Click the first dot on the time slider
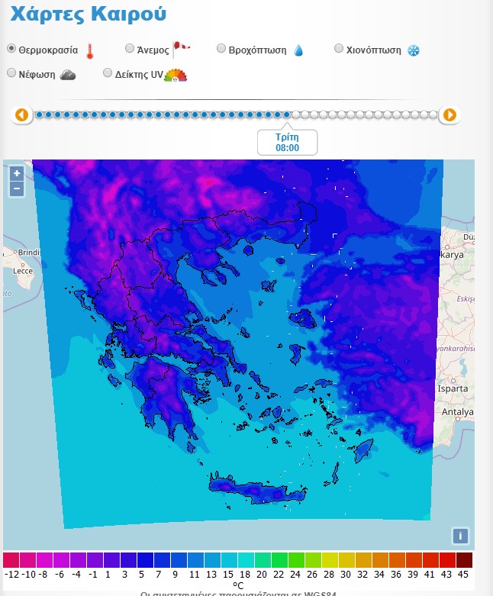 point(39,114)
